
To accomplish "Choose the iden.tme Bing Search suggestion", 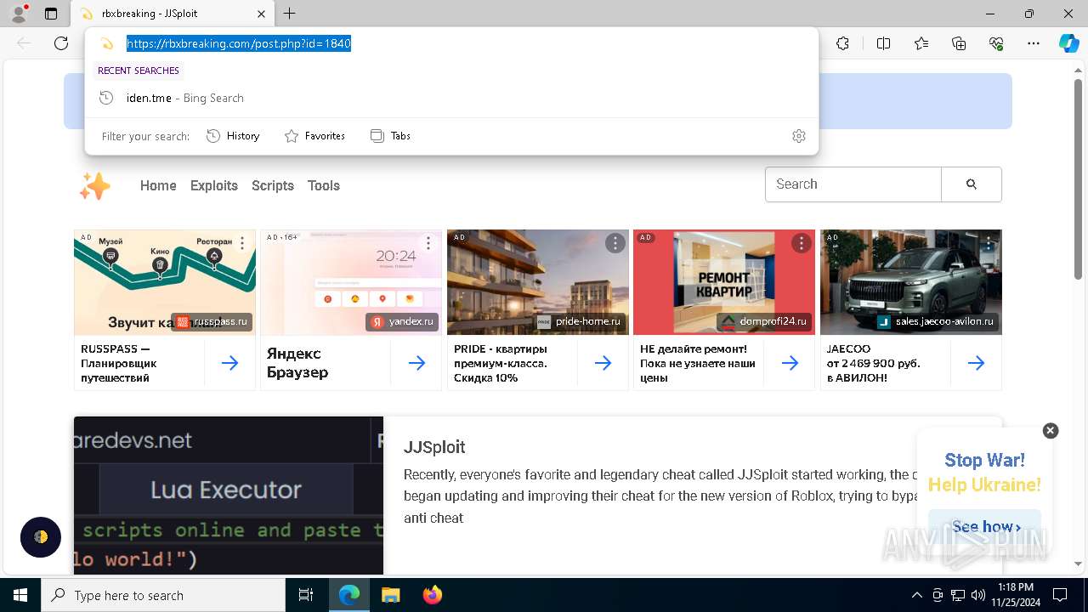I will click(451, 98).
